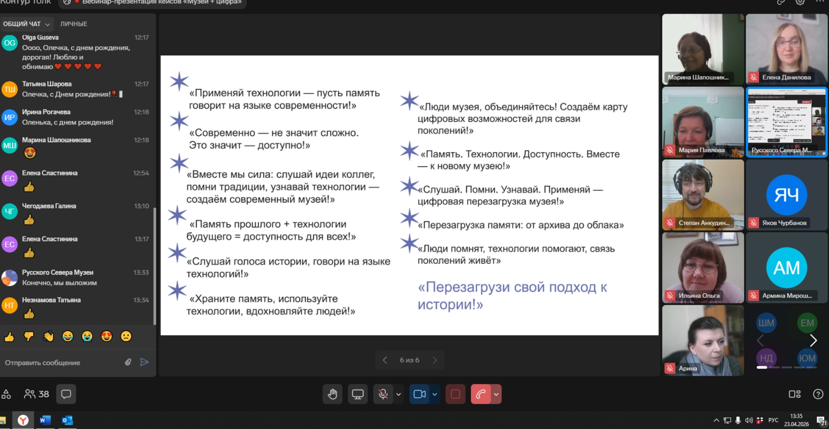Open the participants list showing 38
Image resolution: width=829 pixels, height=429 pixels.
tap(37, 394)
